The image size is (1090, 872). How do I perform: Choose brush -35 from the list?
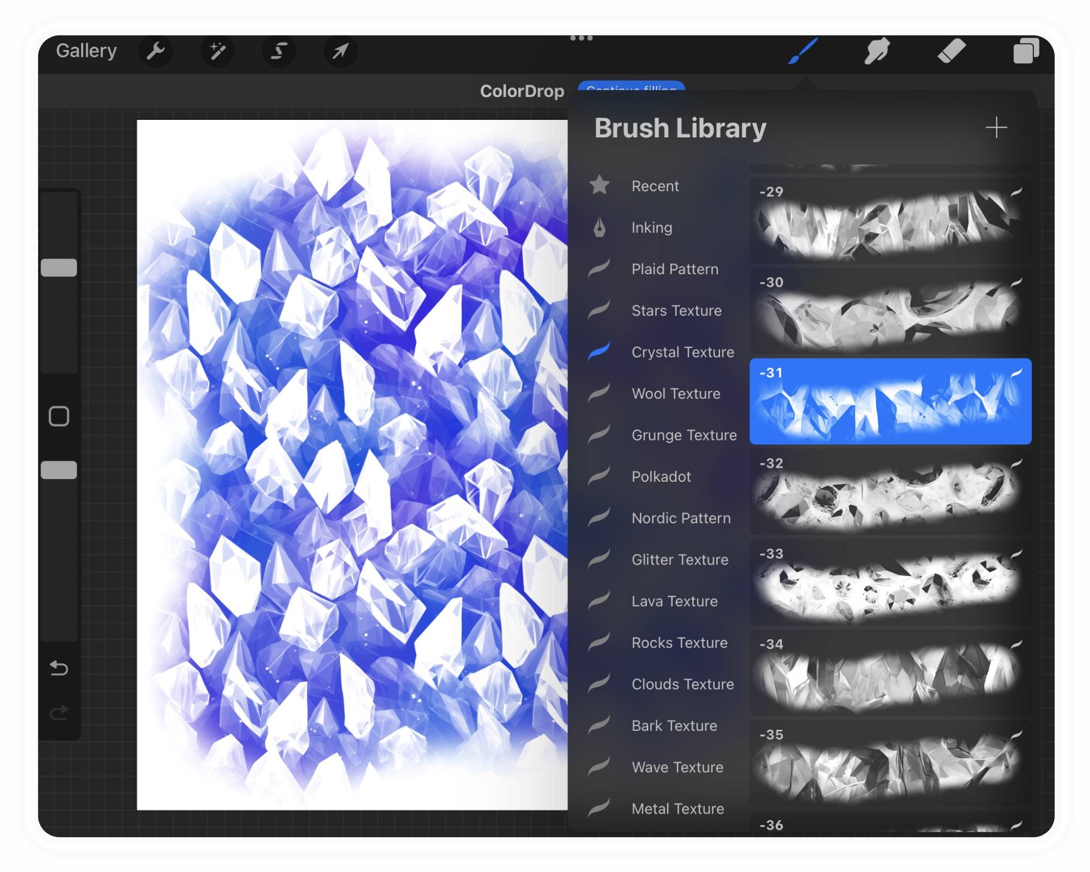[x=891, y=763]
